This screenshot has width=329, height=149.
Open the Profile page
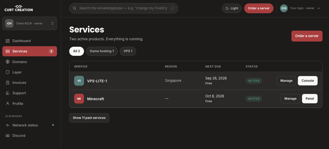[30, 104]
